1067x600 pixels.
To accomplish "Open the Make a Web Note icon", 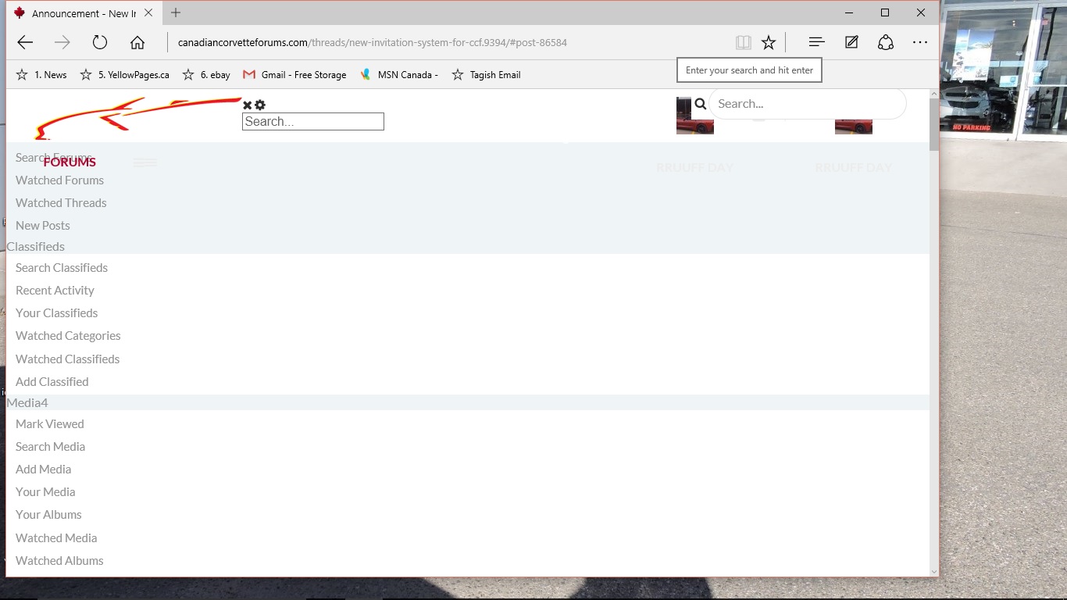I will click(x=851, y=42).
